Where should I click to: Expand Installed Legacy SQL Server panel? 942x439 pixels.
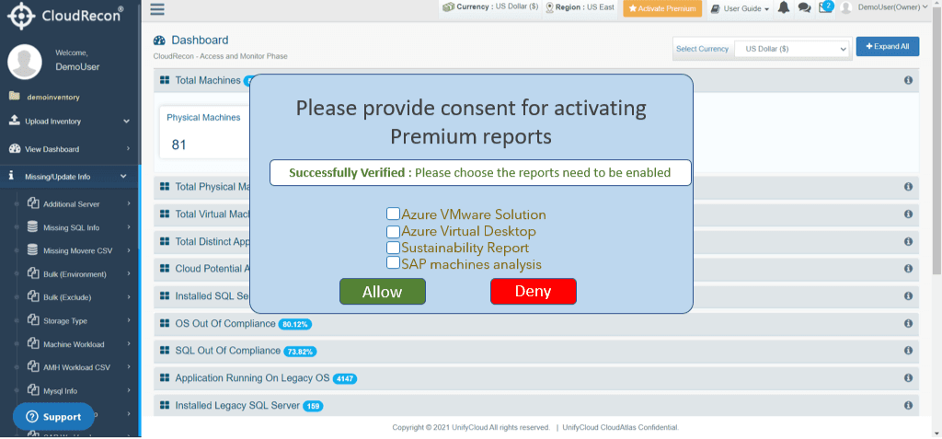[x=536, y=405]
